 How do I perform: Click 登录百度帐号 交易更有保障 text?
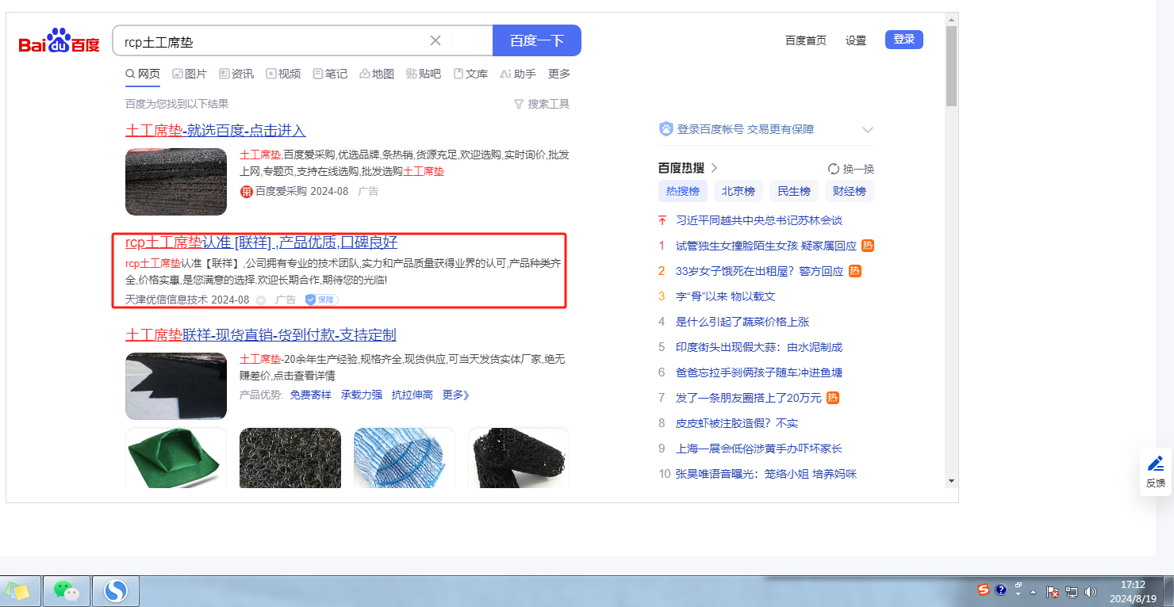click(x=746, y=129)
